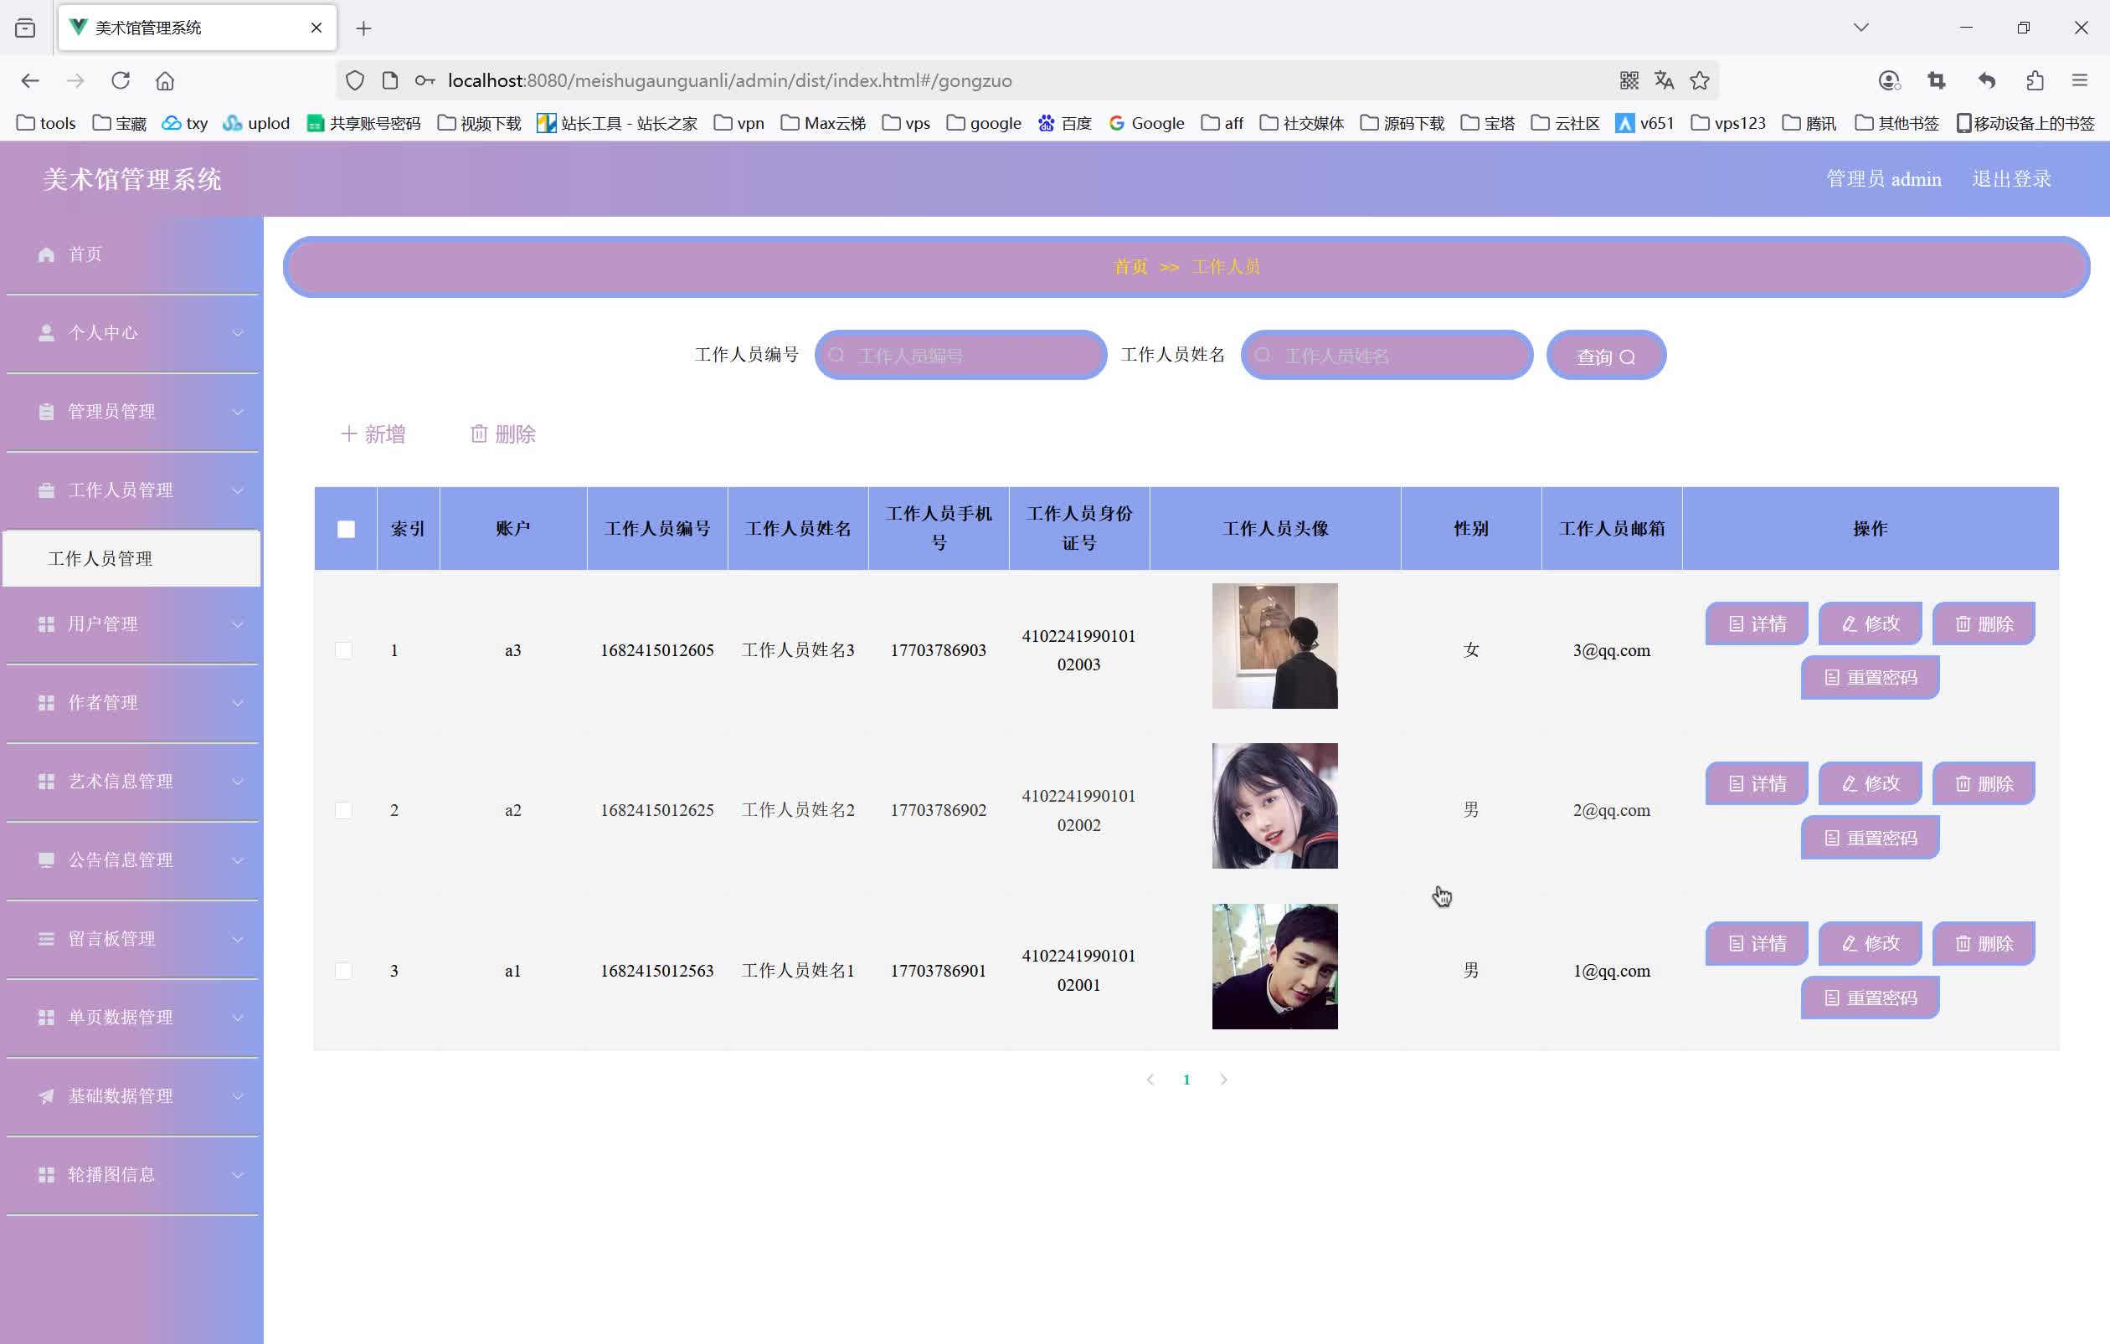
Task: Click 删除 for staff a3 row
Action: [x=1984, y=624]
